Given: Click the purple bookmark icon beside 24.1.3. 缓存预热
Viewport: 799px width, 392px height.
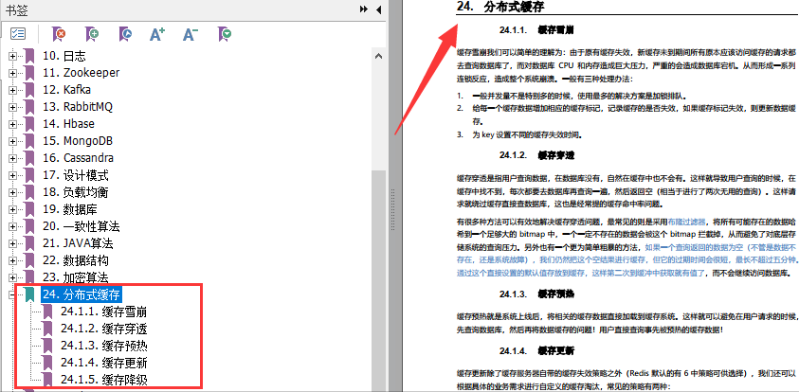Looking at the screenshot, I should (x=47, y=346).
